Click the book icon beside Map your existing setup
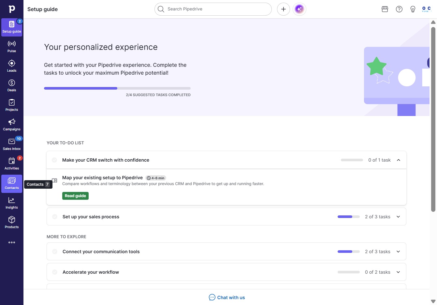Viewport: 437px width, 305px height. click(x=54, y=181)
